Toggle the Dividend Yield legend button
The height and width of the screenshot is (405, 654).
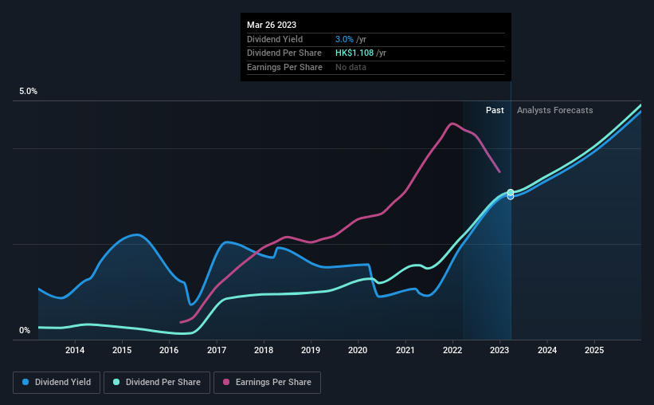pos(57,383)
